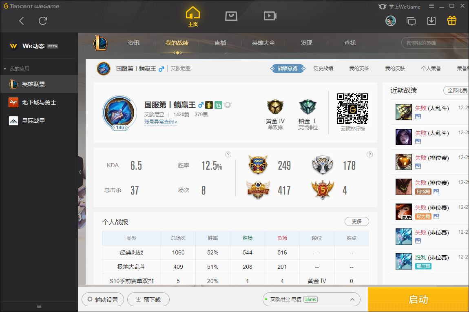Viewport: 469px width, 312px height.
Task: Open the store bag icon
Action: (x=231, y=16)
